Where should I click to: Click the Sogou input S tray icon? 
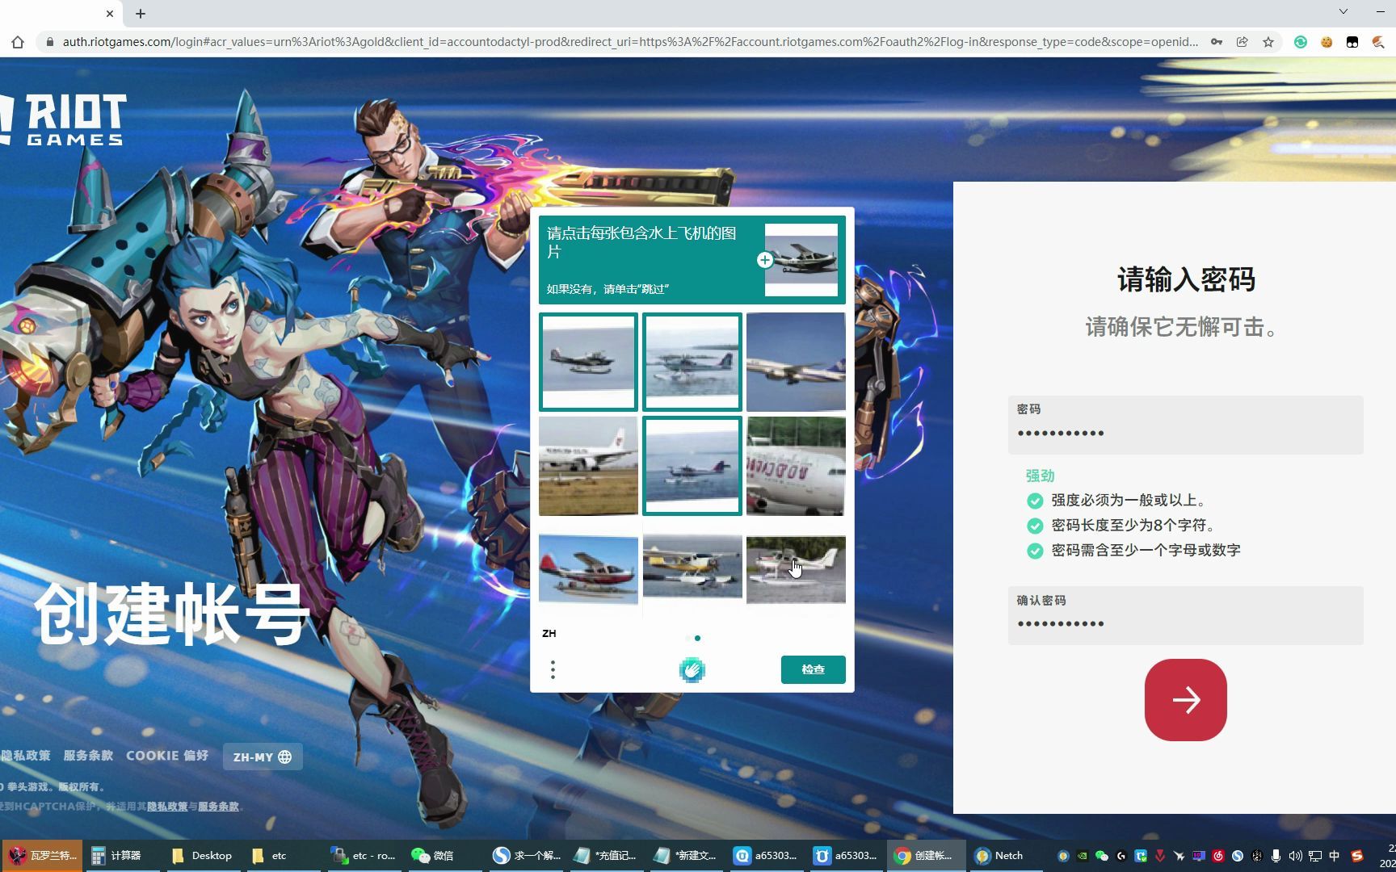point(1357,856)
